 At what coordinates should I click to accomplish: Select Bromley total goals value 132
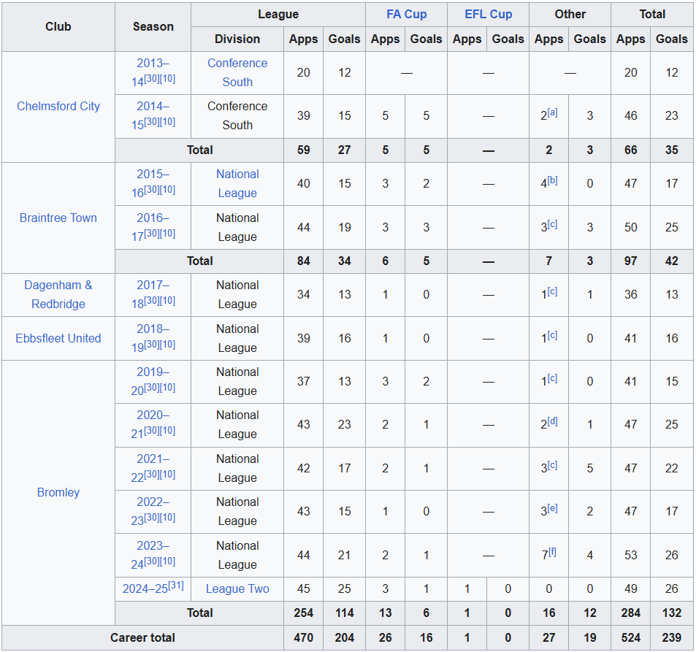[672, 613]
